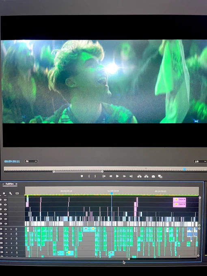The image size is (207, 276).
Task: Click the 00:04:59:16 ruler time label
Action: [66, 191]
